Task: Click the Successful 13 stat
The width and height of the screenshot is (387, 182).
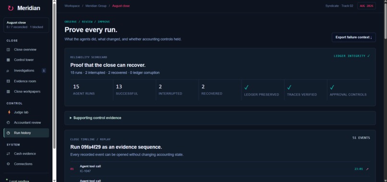Action: (134, 90)
